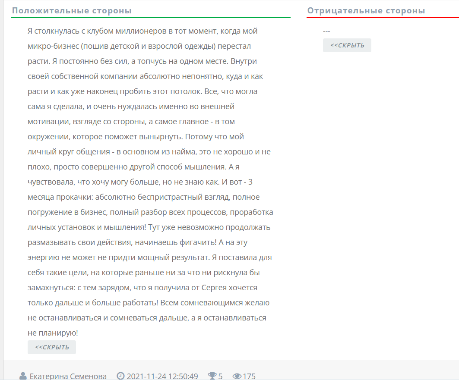
Task: Click the first line of the review text
Action: point(142,31)
